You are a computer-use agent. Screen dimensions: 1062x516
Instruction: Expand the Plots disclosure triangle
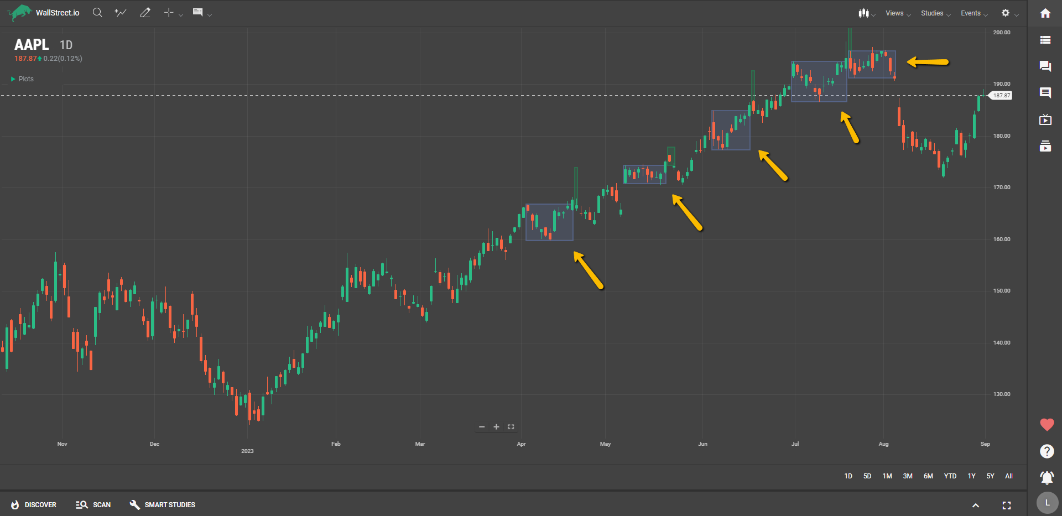(x=13, y=79)
